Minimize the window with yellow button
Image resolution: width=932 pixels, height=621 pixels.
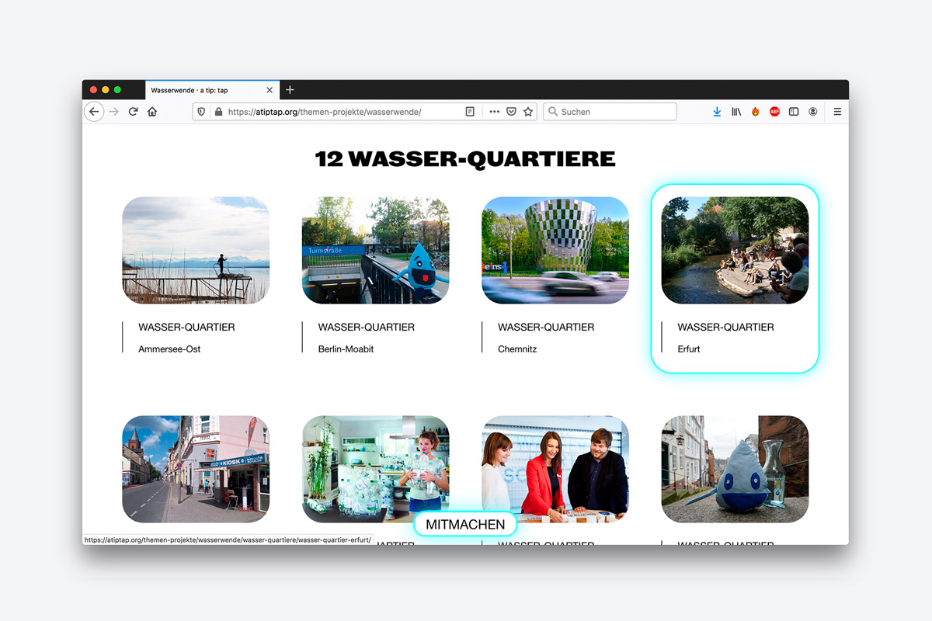click(106, 90)
